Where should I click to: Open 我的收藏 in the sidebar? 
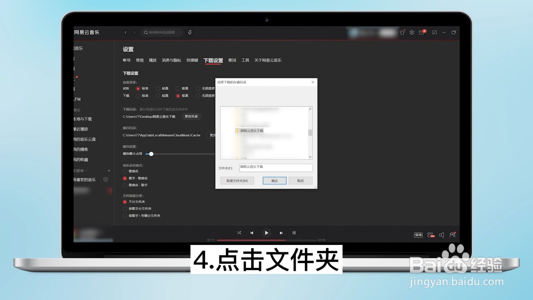click(x=81, y=160)
